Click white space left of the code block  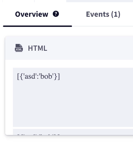pos(9,97)
